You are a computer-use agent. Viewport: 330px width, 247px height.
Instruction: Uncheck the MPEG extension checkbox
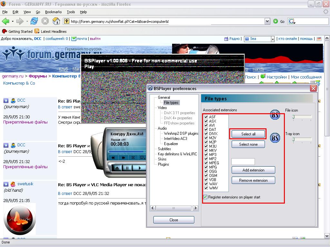point(206,163)
